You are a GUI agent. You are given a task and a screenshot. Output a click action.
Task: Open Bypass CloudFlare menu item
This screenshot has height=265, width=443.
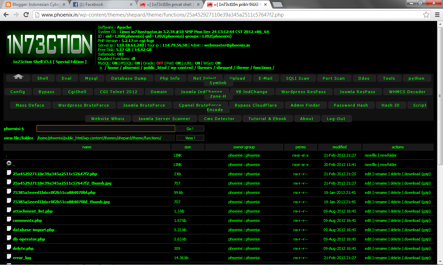coord(256,105)
